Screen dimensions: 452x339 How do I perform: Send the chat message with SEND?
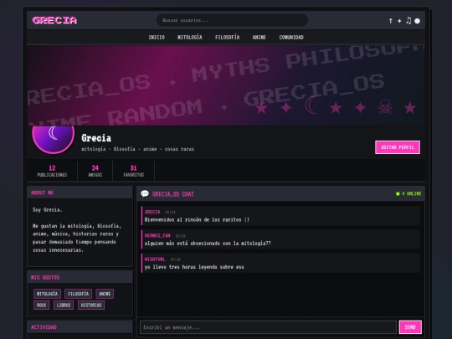(410, 327)
